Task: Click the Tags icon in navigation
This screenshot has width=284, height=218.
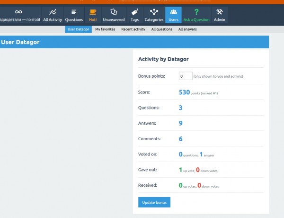Action: pyautogui.click(x=134, y=12)
